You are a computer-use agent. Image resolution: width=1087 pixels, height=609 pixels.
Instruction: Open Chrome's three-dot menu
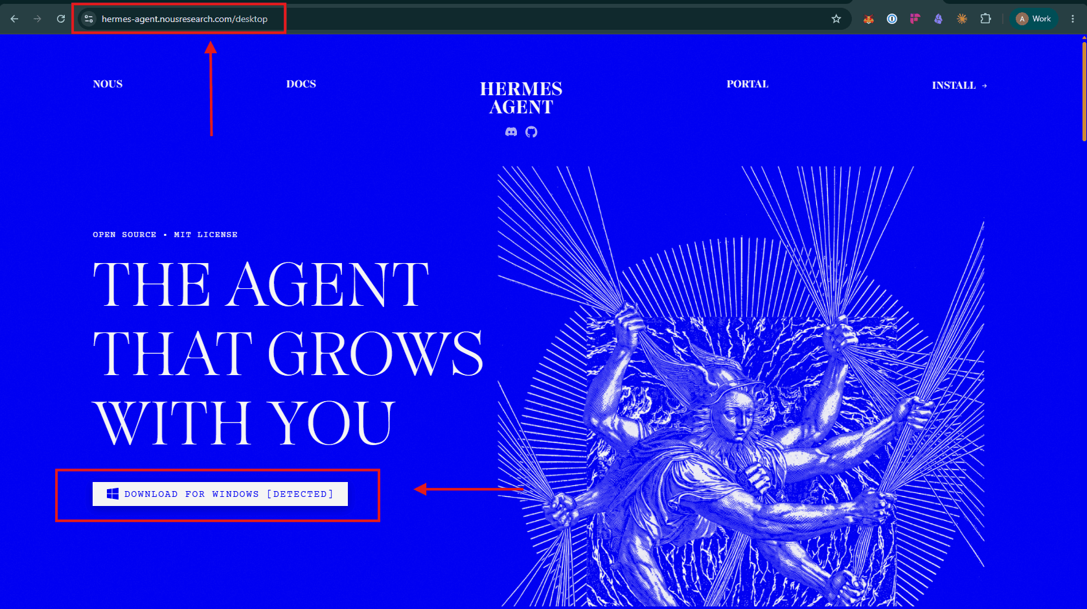[x=1073, y=19]
